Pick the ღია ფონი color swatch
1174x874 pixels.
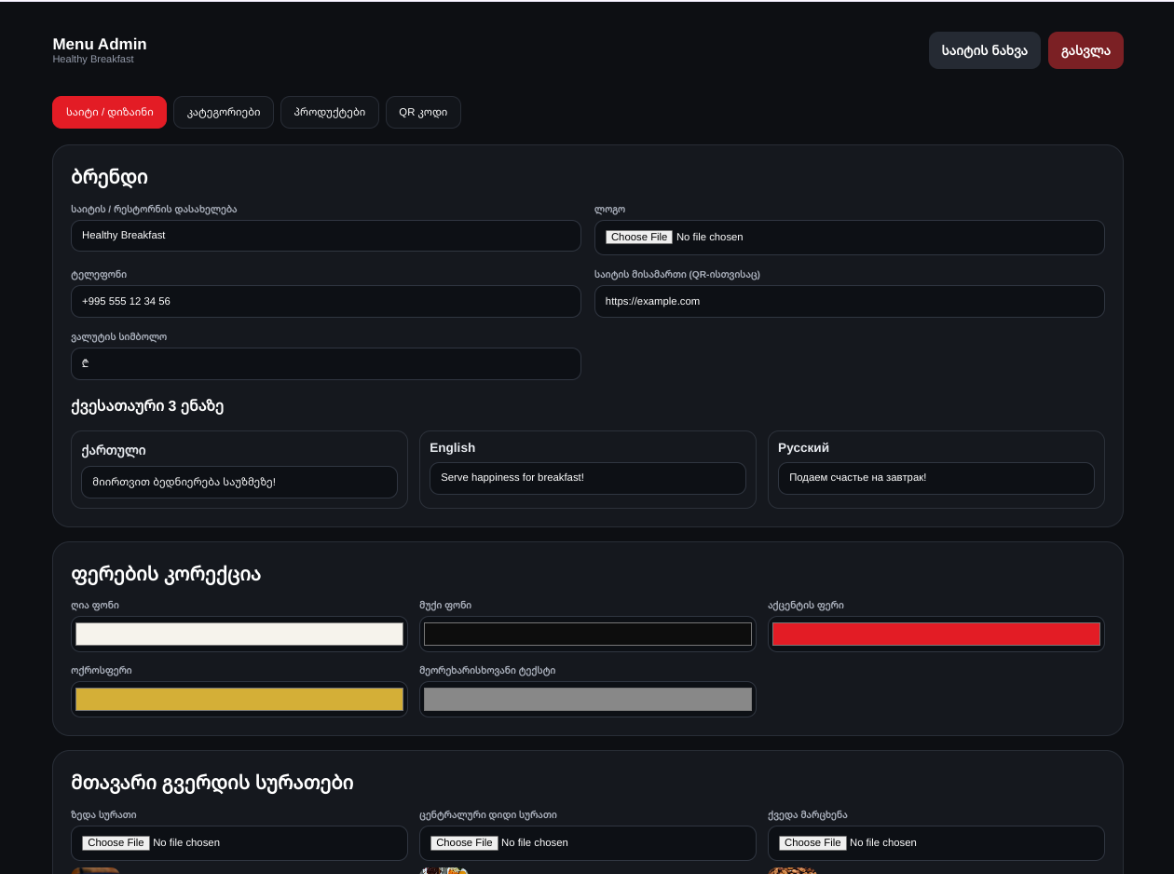(x=239, y=634)
